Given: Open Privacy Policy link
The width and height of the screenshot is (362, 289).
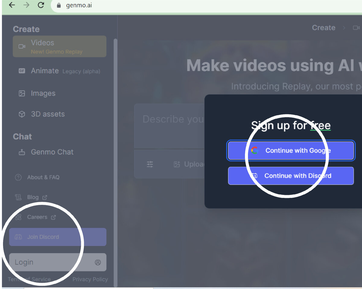Looking at the screenshot, I should [x=90, y=279].
